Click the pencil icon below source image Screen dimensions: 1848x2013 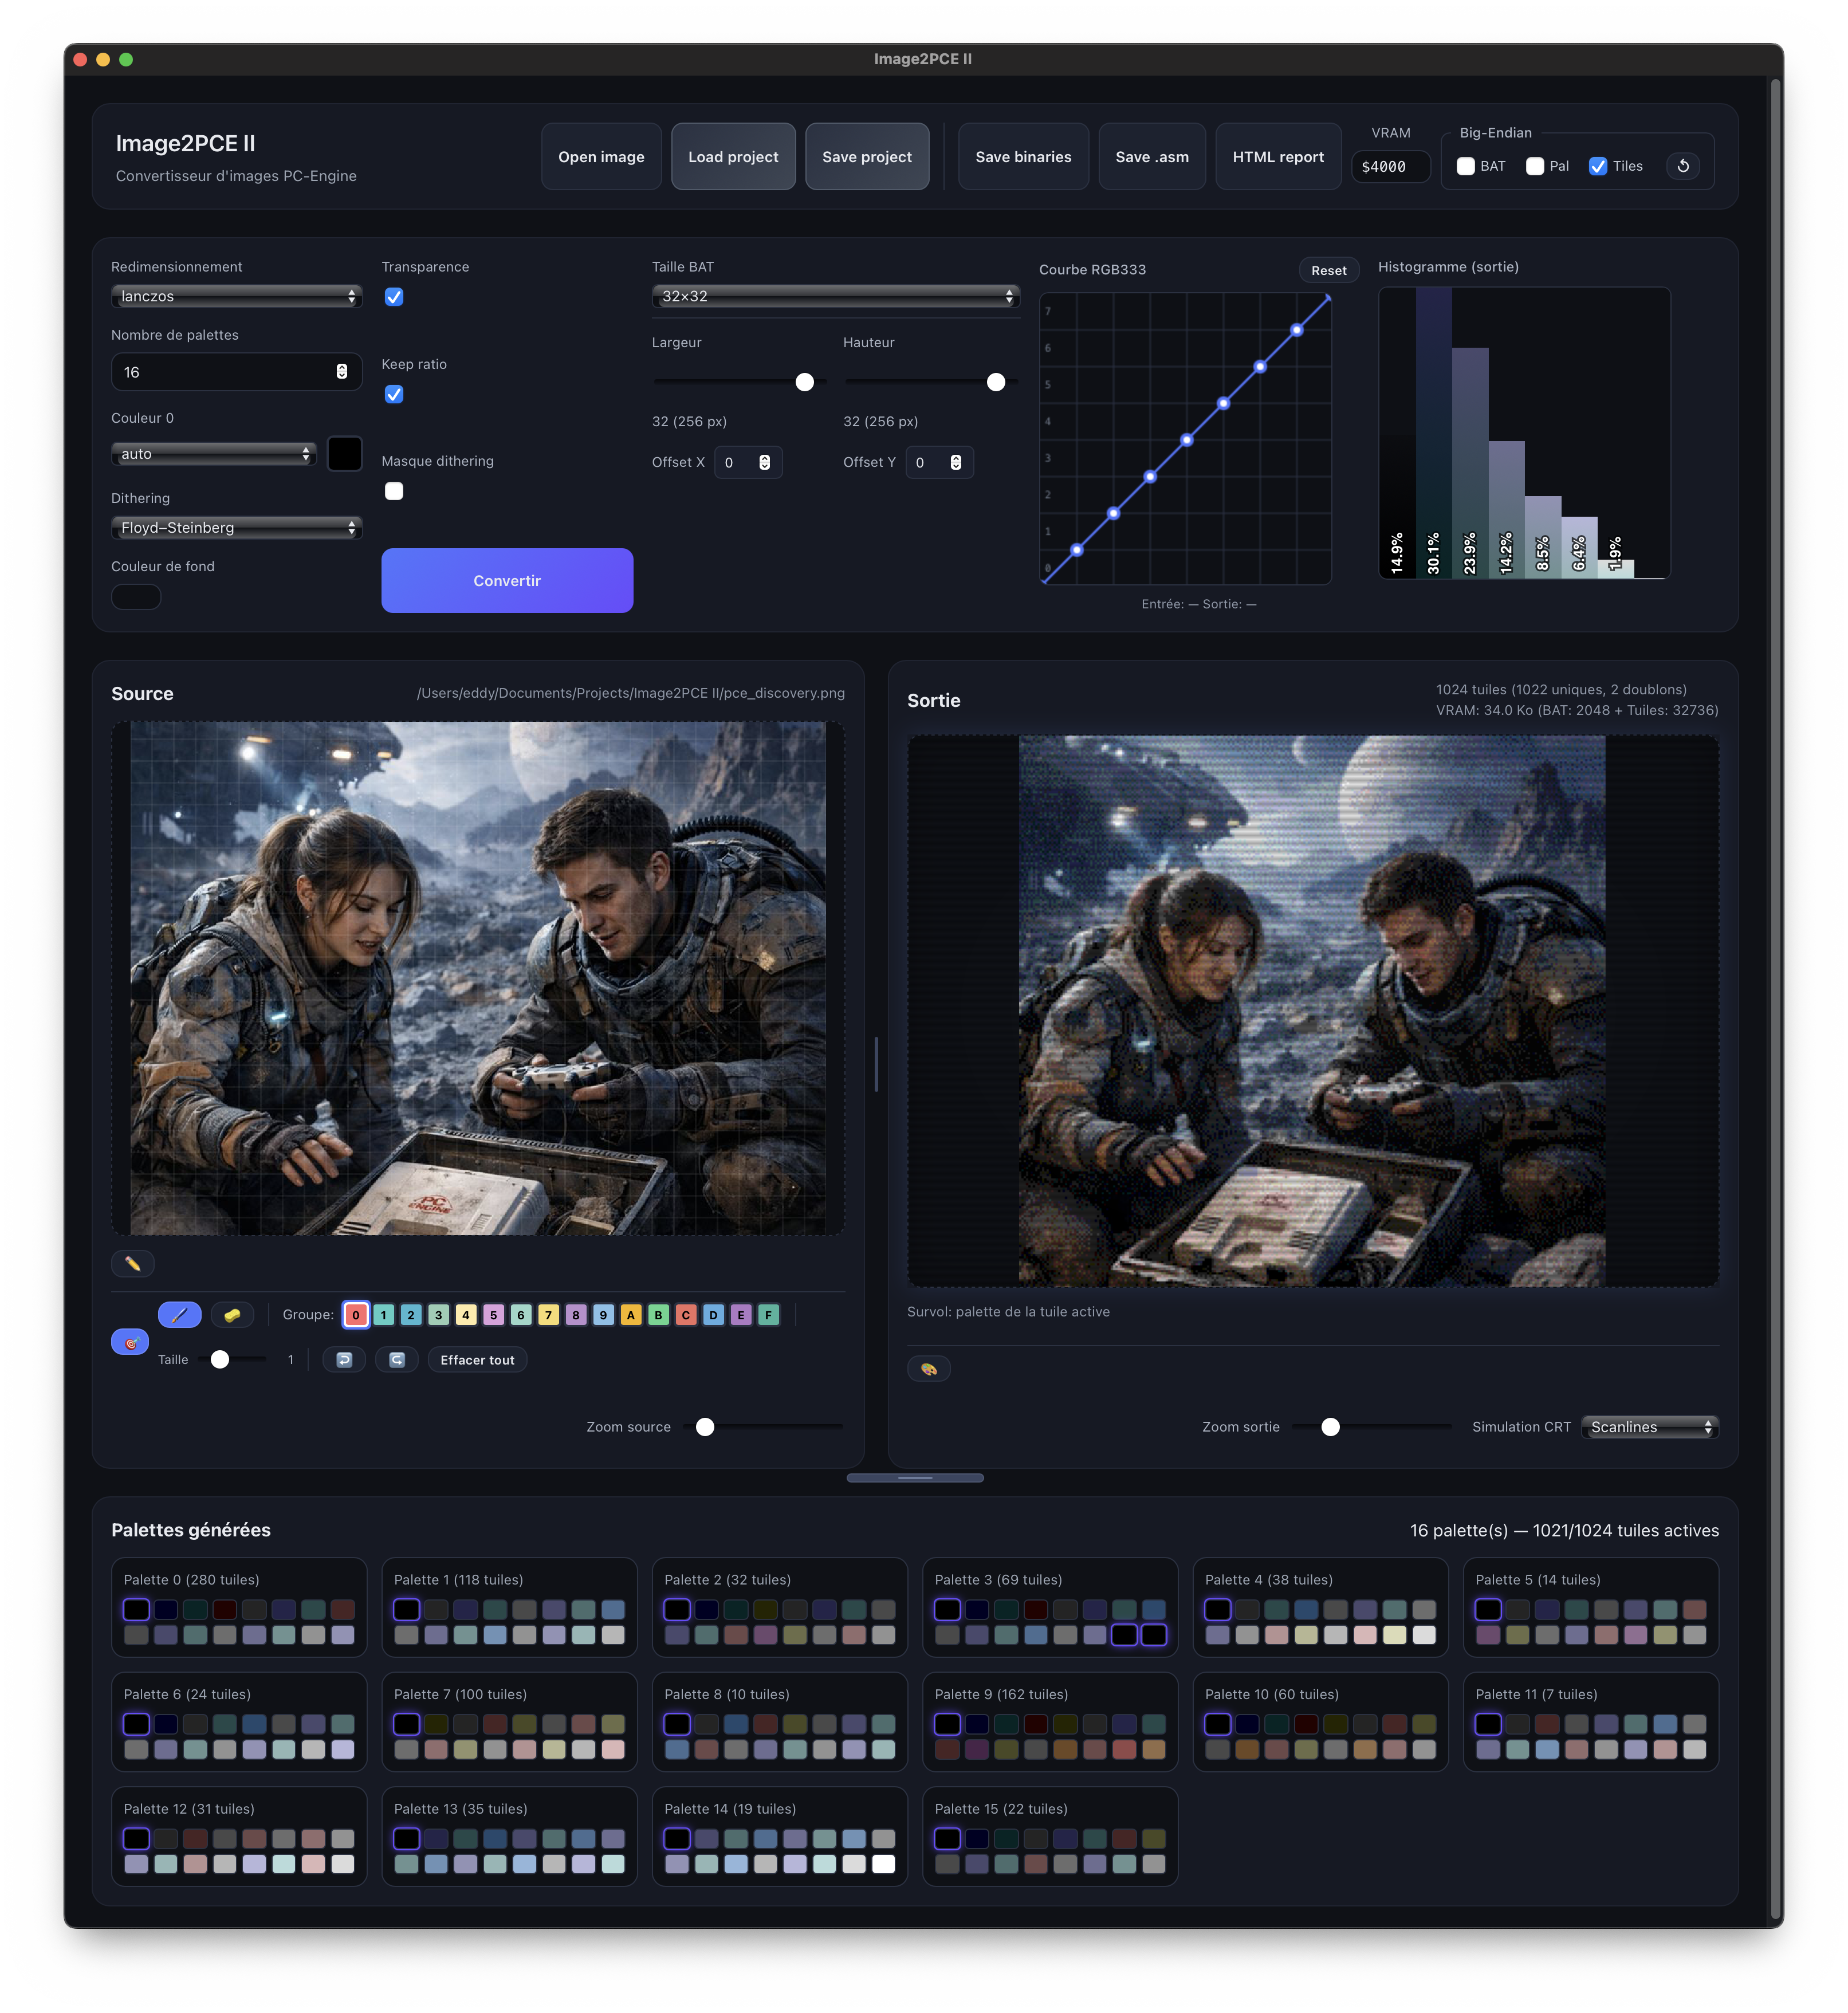pos(133,1264)
